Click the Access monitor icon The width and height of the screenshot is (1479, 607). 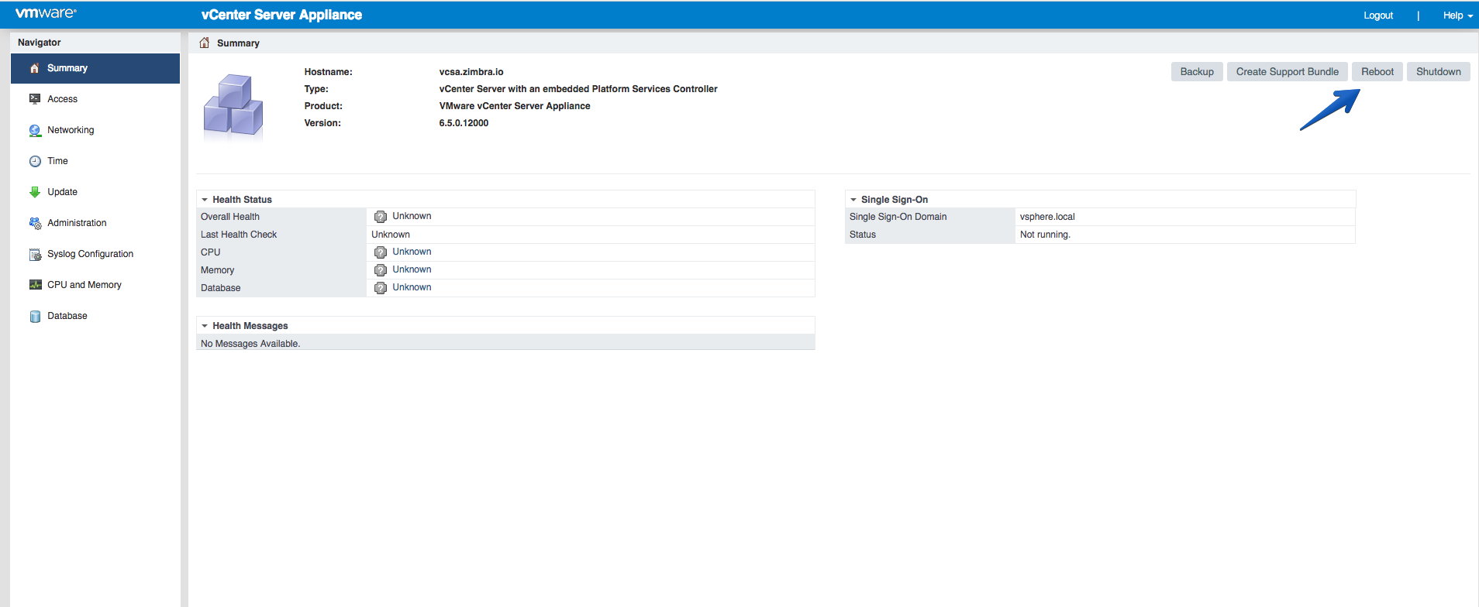(35, 99)
